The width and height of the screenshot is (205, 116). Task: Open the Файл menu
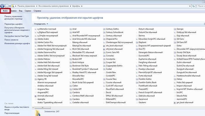click(x=5, y=11)
